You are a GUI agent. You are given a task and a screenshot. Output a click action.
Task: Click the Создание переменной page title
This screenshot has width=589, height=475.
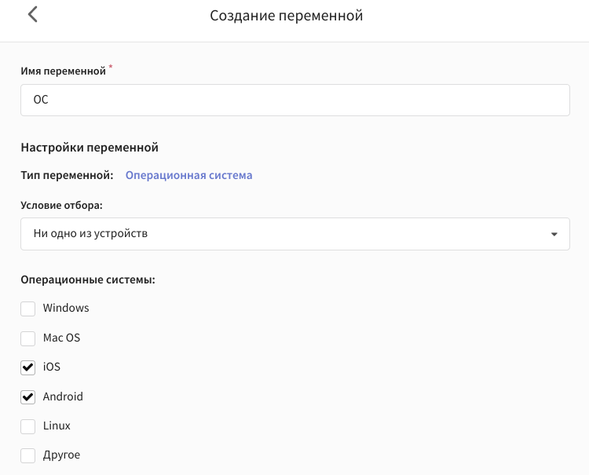click(286, 16)
